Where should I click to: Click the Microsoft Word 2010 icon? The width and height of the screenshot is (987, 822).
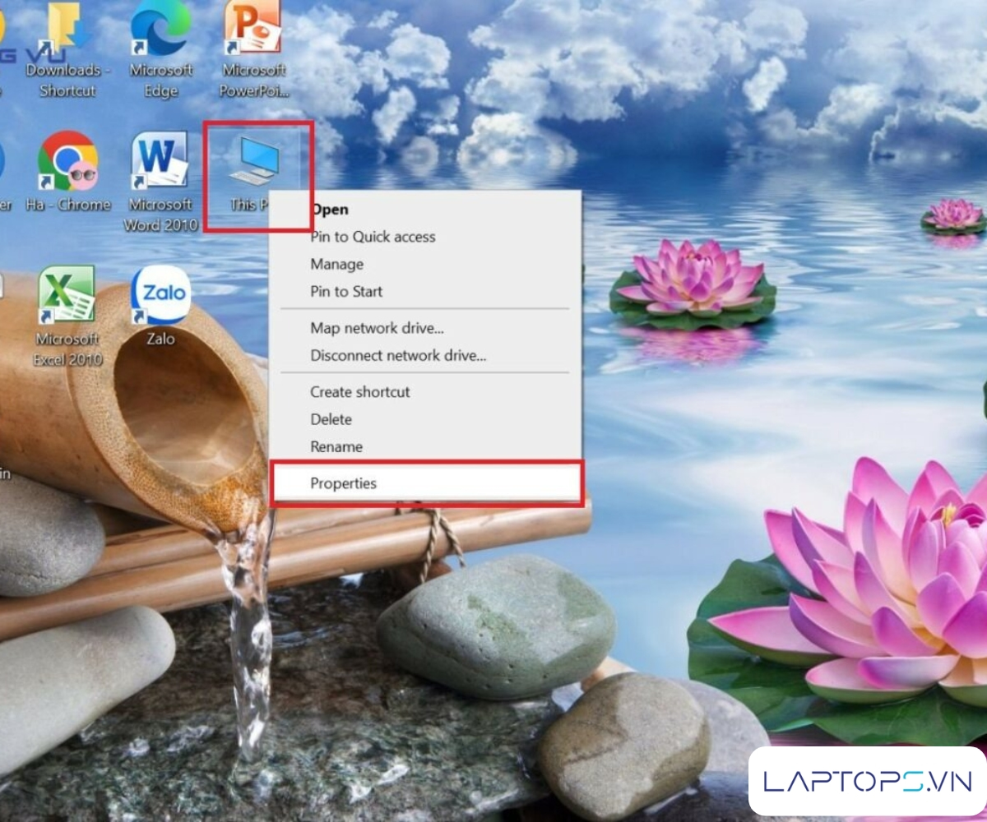tap(160, 163)
